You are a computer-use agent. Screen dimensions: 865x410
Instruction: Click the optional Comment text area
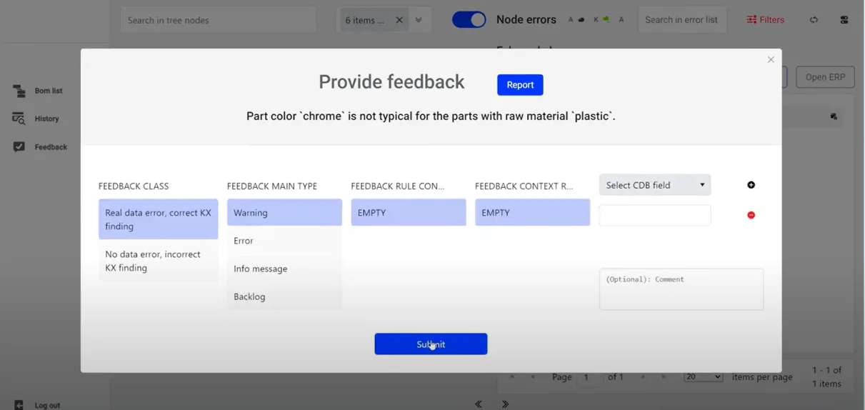click(681, 289)
